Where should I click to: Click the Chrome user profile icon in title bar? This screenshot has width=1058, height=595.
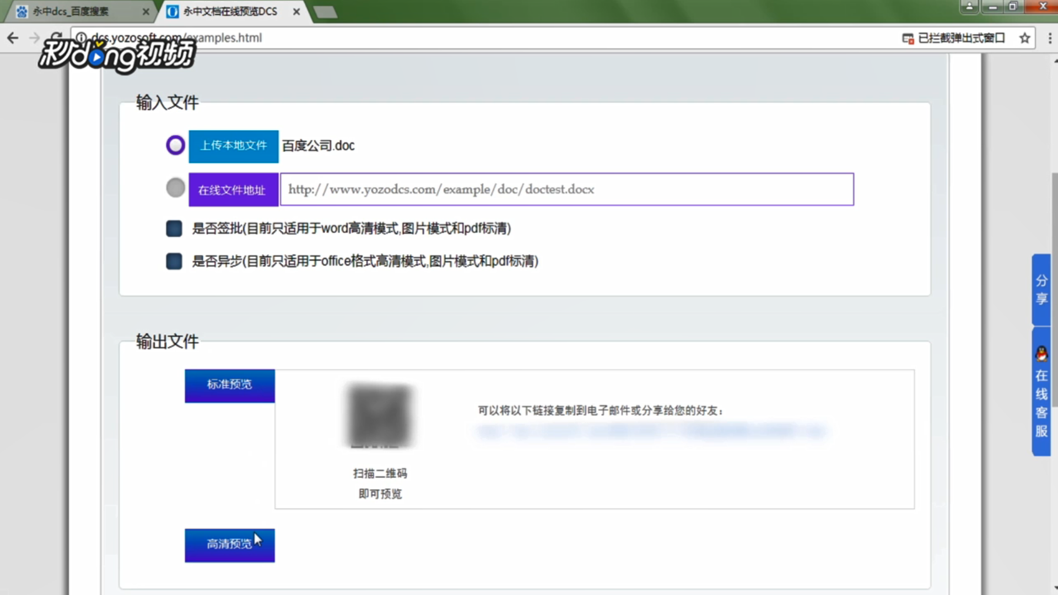(x=969, y=6)
